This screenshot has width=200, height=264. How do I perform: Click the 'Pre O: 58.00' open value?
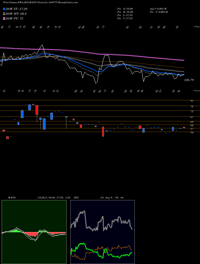(125, 9)
